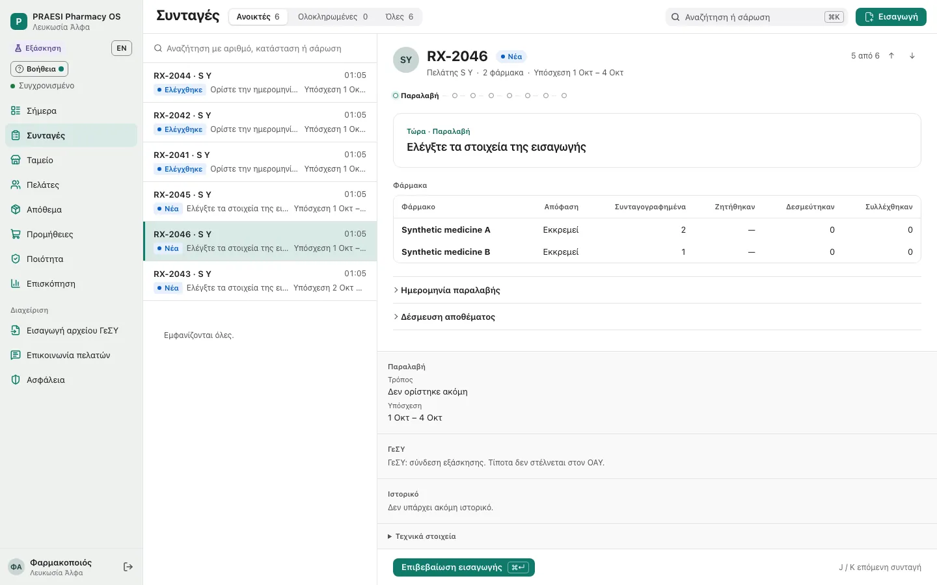
Task: Select Συνταγές in the sidebar
Action: tap(72, 135)
